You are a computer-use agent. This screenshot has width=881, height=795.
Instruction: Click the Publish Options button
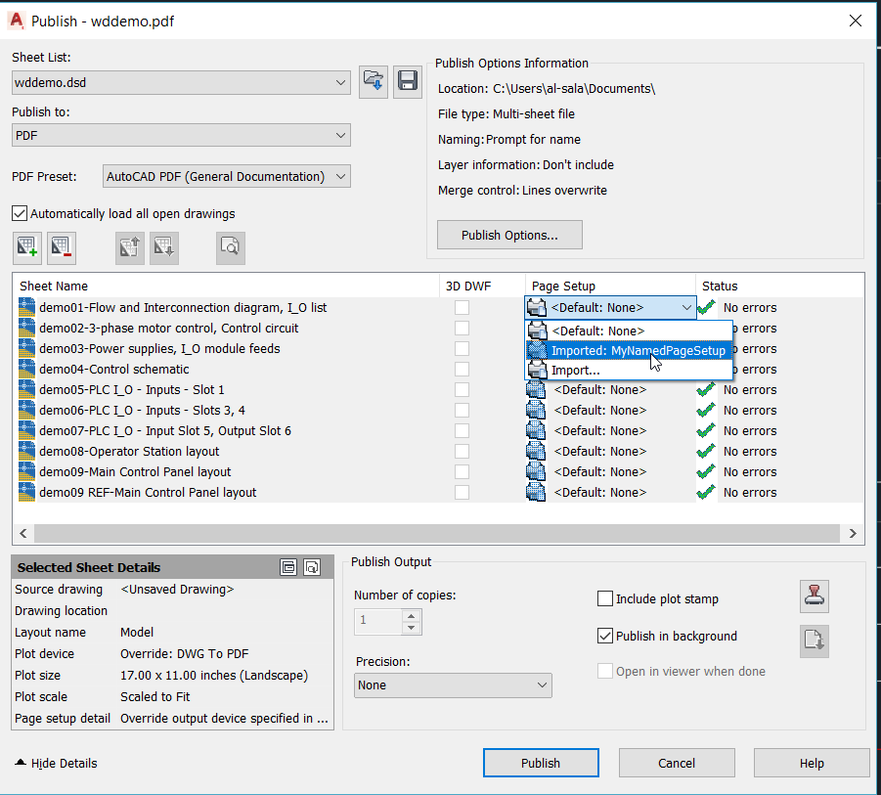[508, 235]
